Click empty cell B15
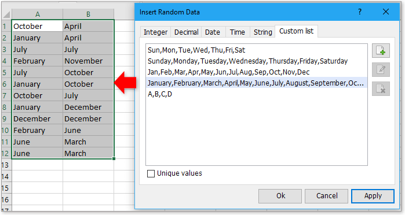The width and height of the screenshot is (405, 215). click(88, 188)
